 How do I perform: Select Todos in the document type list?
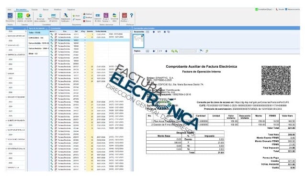click(x=38, y=32)
